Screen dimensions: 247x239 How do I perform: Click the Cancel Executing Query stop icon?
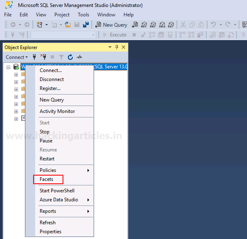tap(134, 35)
